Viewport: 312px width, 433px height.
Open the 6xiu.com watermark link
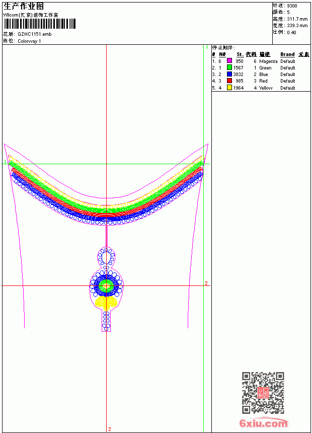tap(263, 423)
